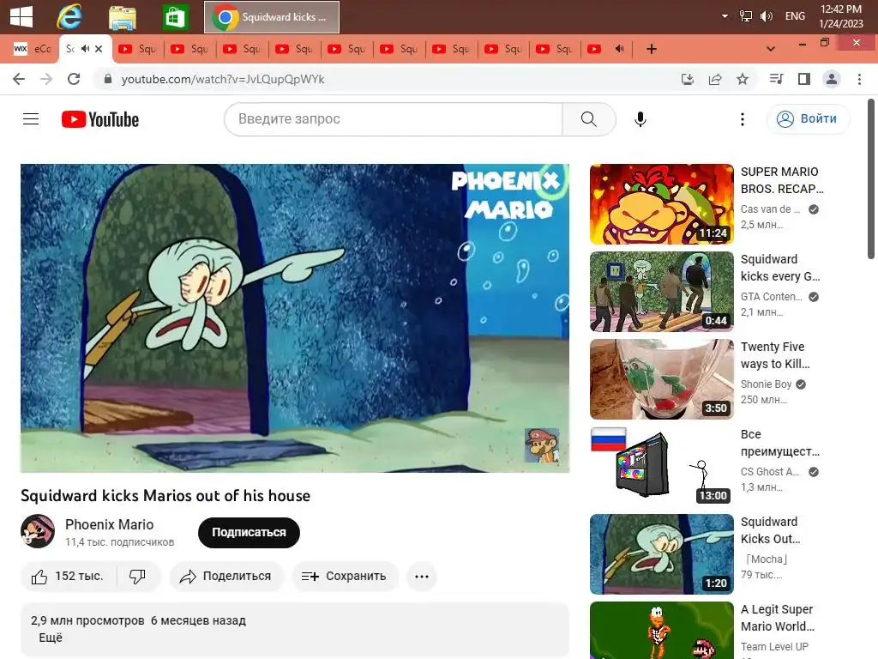Open 'Squidward Kicks Out...' Mocha thumbnail

(661, 553)
